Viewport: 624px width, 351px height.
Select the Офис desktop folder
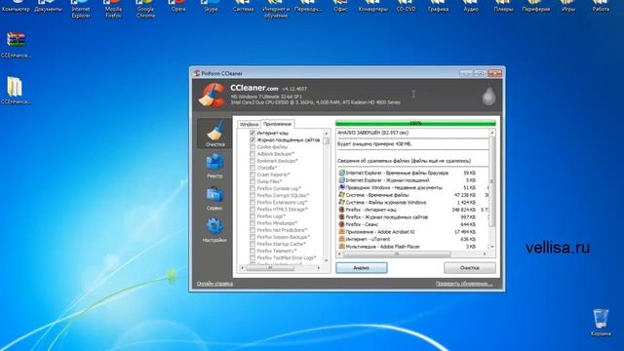click(x=340, y=7)
